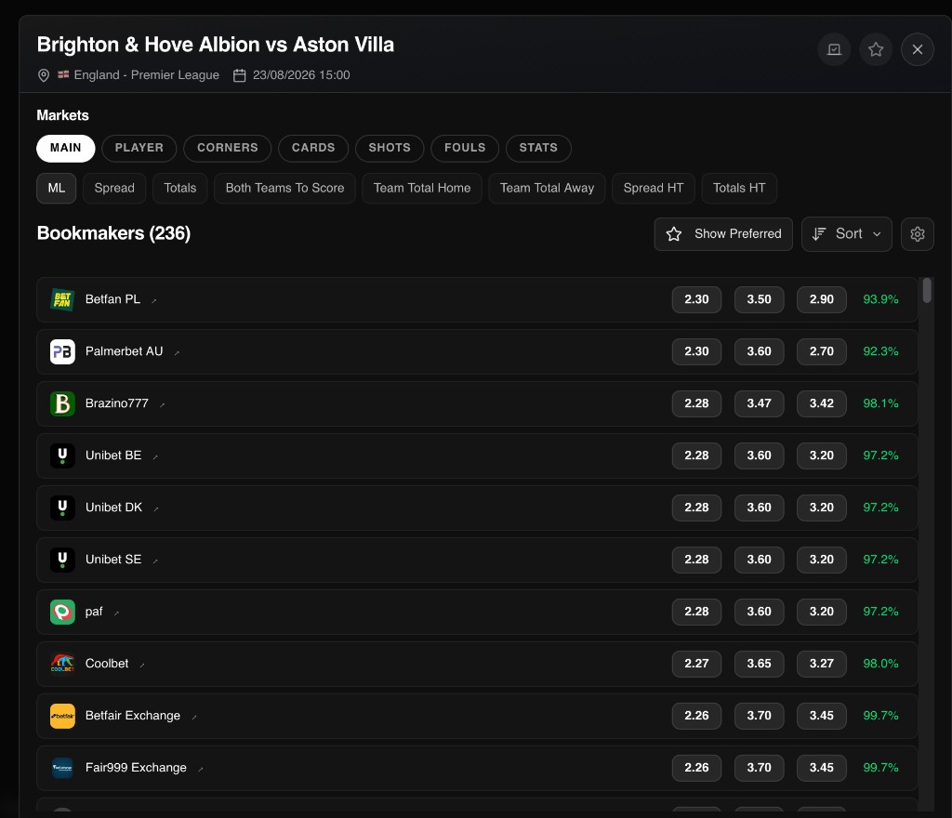952x818 pixels.
Task: Click the Unibet BE logo icon
Action: (62, 455)
